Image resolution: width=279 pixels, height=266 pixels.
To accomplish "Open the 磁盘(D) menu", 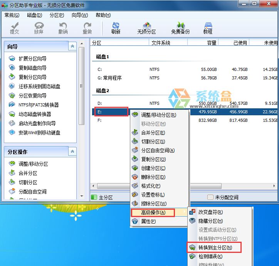I will [35, 15].
